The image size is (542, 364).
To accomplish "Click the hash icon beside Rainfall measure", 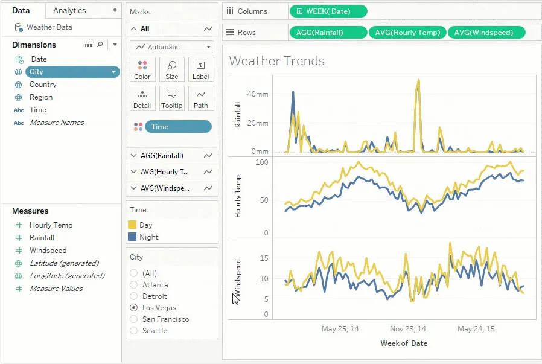I will (19, 238).
